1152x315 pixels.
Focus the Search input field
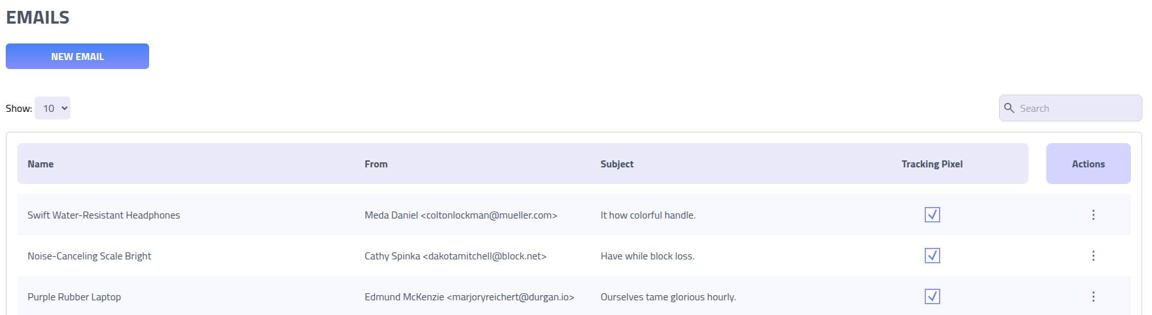[x=1071, y=108]
